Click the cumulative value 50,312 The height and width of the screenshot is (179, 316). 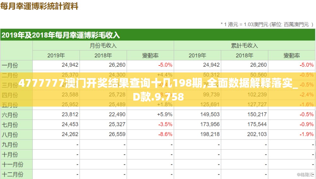[211, 75]
